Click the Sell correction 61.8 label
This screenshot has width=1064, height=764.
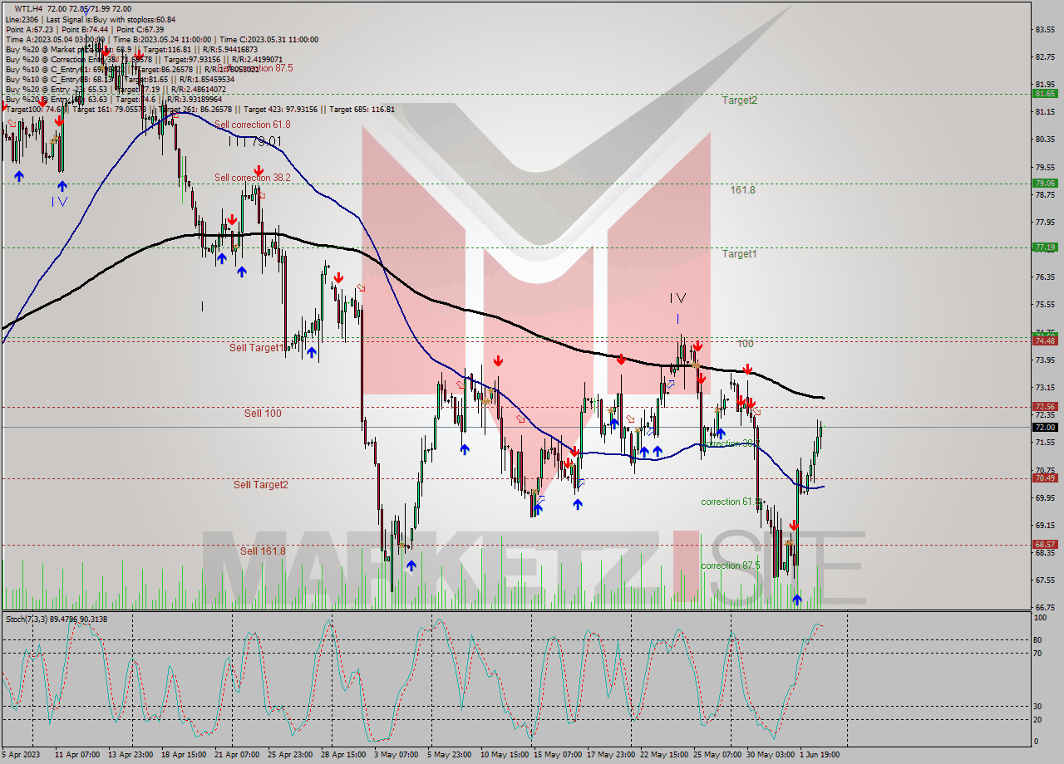253,125
